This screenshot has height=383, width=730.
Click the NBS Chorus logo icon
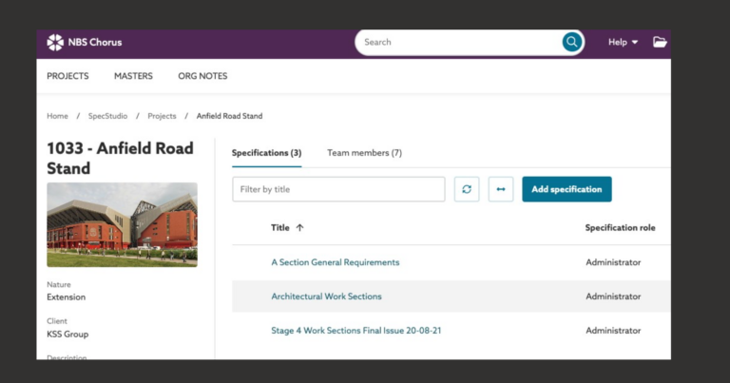(x=55, y=42)
